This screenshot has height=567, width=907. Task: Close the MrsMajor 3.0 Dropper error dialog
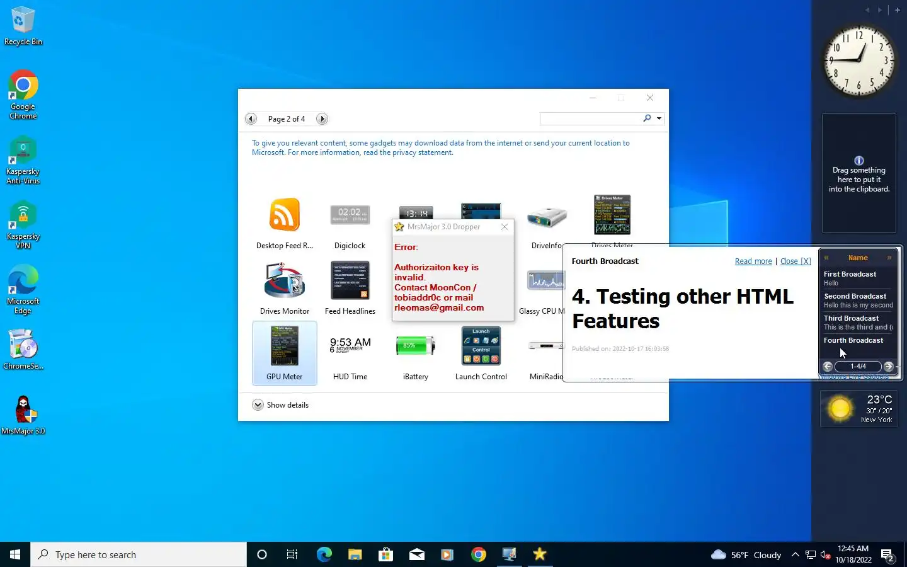pyautogui.click(x=505, y=227)
